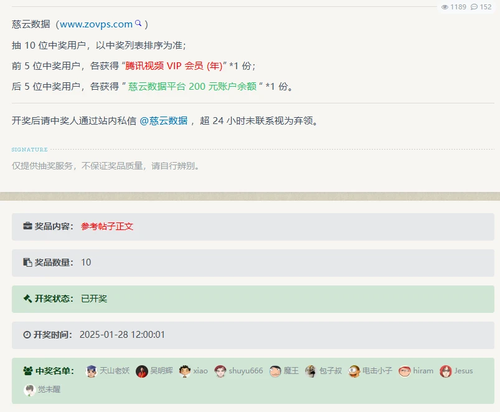Click the briefcase icon by 奖品内容
The width and height of the screenshot is (500, 412).
coord(27,226)
